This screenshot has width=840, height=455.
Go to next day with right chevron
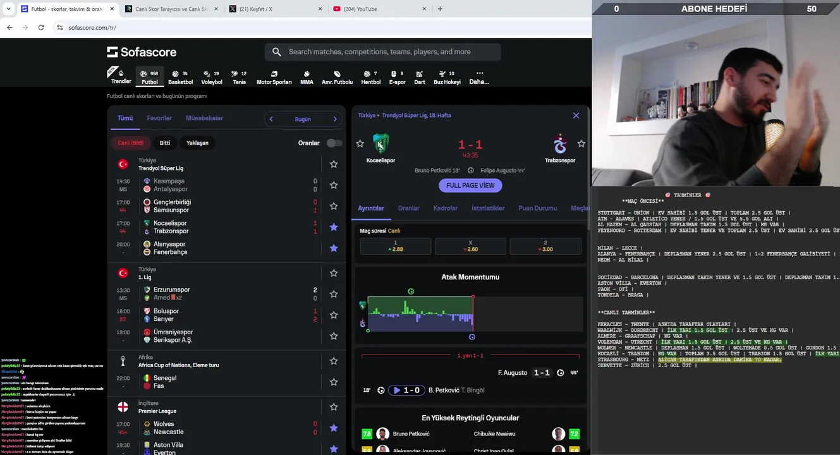click(335, 119)
